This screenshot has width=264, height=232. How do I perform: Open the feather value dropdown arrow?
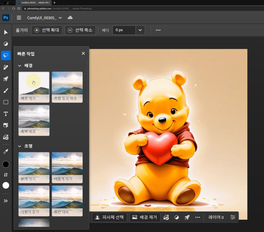point(140,30)
